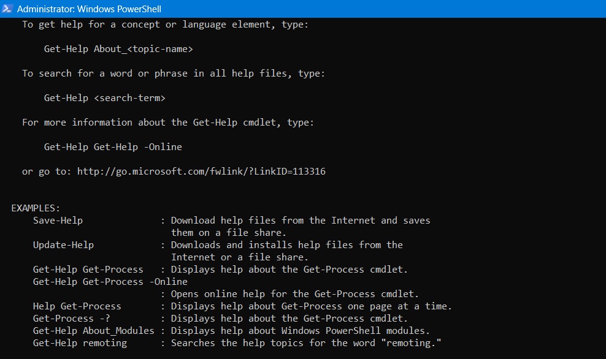Click the Get-Help Get-Help -Online command
Viewport: 606px width, 359px height.
tap(112, 146)
